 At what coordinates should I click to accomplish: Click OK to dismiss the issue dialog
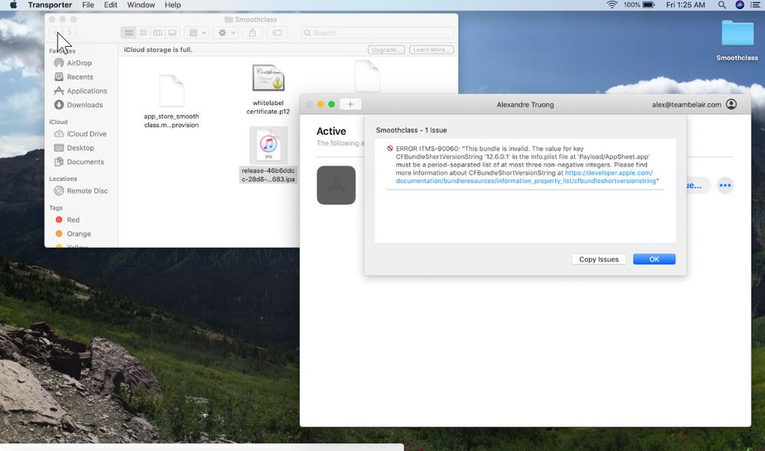[x=655, y=260]
